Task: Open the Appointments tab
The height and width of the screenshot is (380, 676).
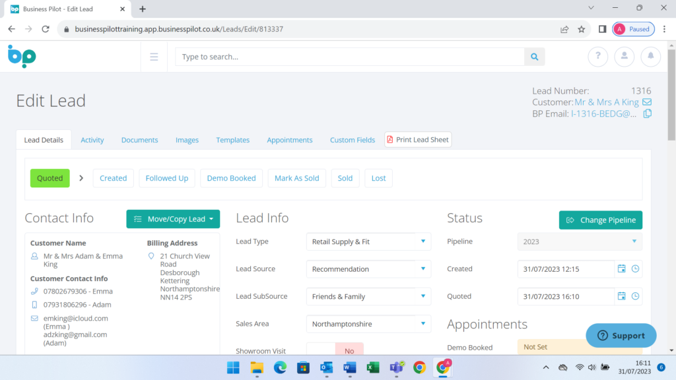Action: [x=289, y=140]
